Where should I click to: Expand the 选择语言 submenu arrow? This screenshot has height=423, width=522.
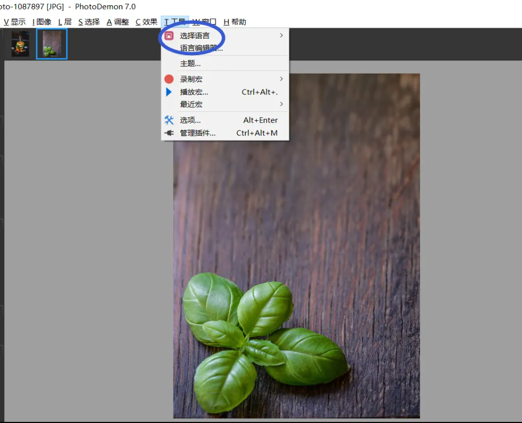[281, 36]
